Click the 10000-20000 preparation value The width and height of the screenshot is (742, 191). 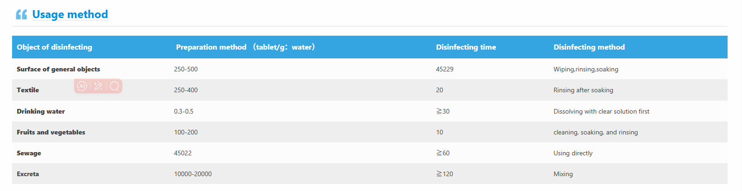[193, 174]
